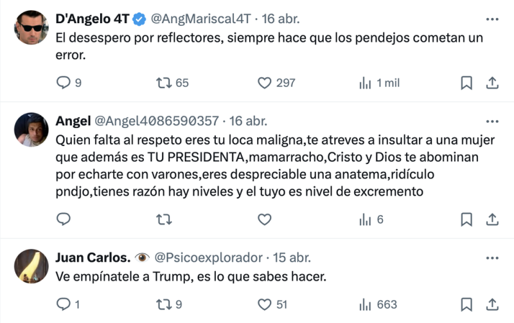Like the tweet with 297 likes
This screenshot has height=323, width=514.
265,82
